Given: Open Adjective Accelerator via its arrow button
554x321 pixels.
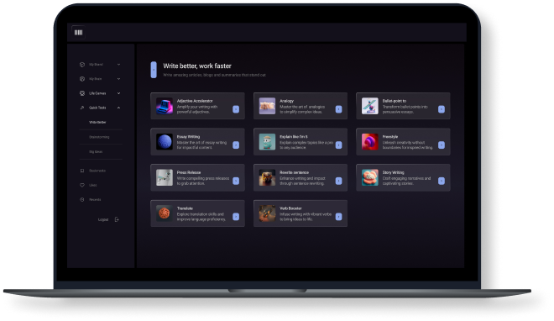Looking at the screenshot, I should (x=236, y=109).
